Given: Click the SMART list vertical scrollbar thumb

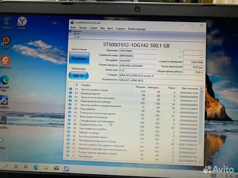Looking at the screenshot, I should coord(201,117).
